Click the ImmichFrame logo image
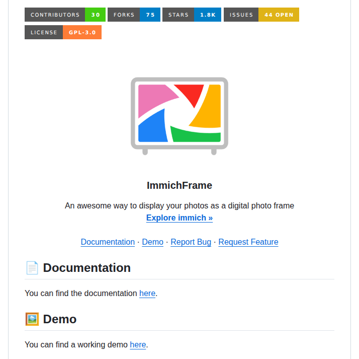The width and height of the screenshot is (359, 359). coord(179,116)
